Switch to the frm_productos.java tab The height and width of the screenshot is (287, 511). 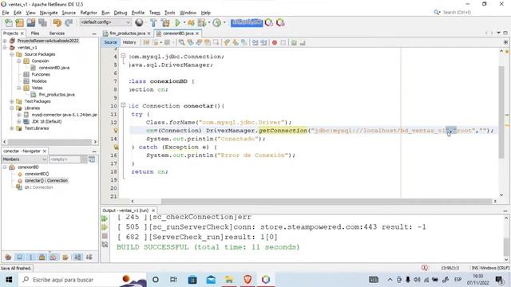point(128,33)
